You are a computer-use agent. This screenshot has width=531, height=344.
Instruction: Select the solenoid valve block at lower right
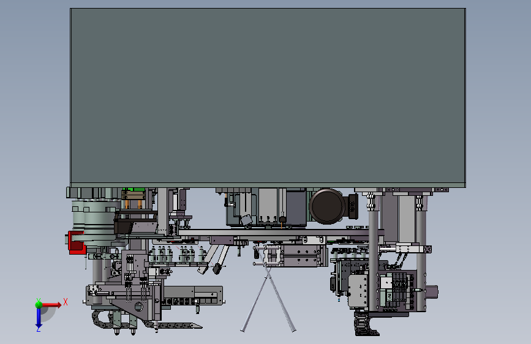397,291
